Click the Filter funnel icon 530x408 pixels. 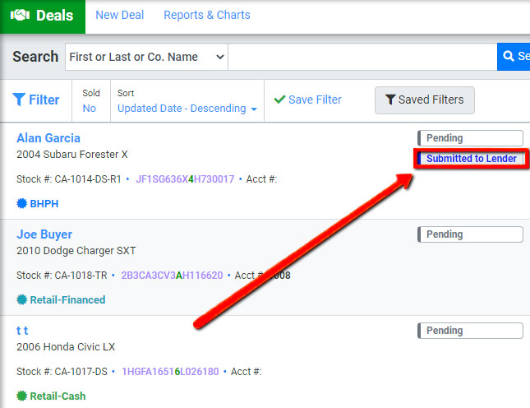[x=19, y=100]
